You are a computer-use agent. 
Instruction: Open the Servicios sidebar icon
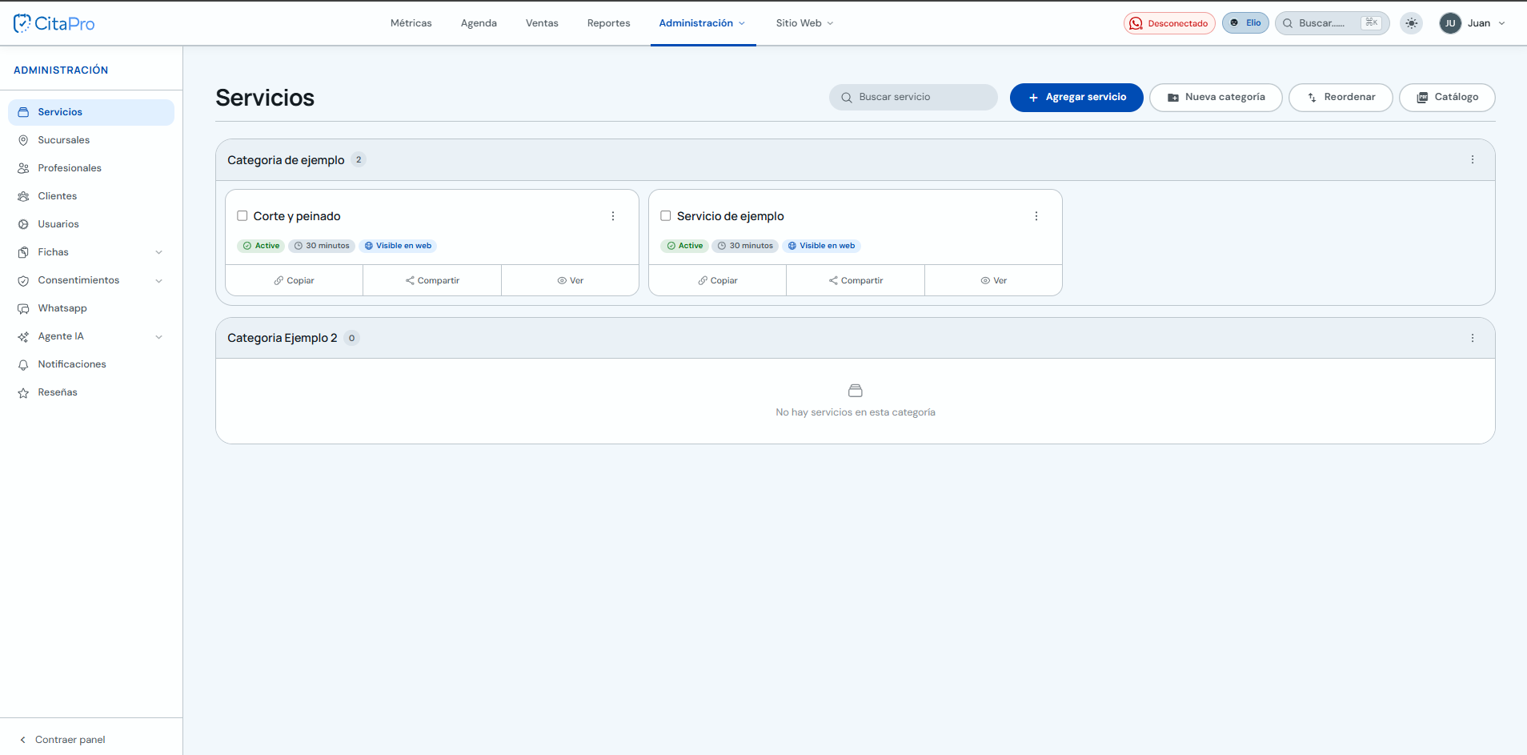tap(23, 112)
